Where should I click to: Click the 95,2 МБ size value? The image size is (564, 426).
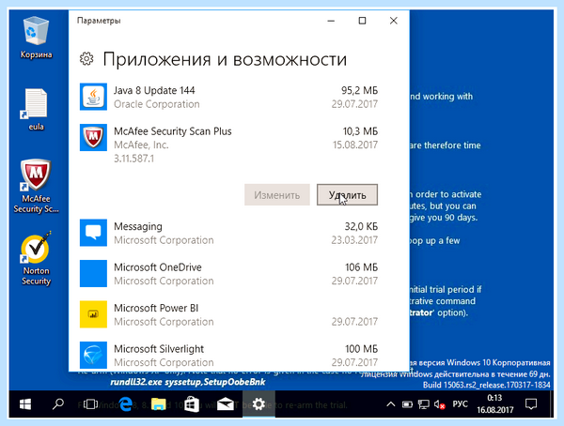coord(360,90)
